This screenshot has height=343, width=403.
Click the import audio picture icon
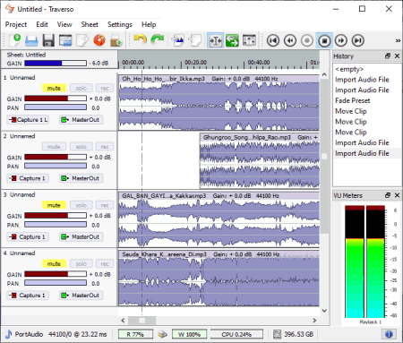pos(178,40)
